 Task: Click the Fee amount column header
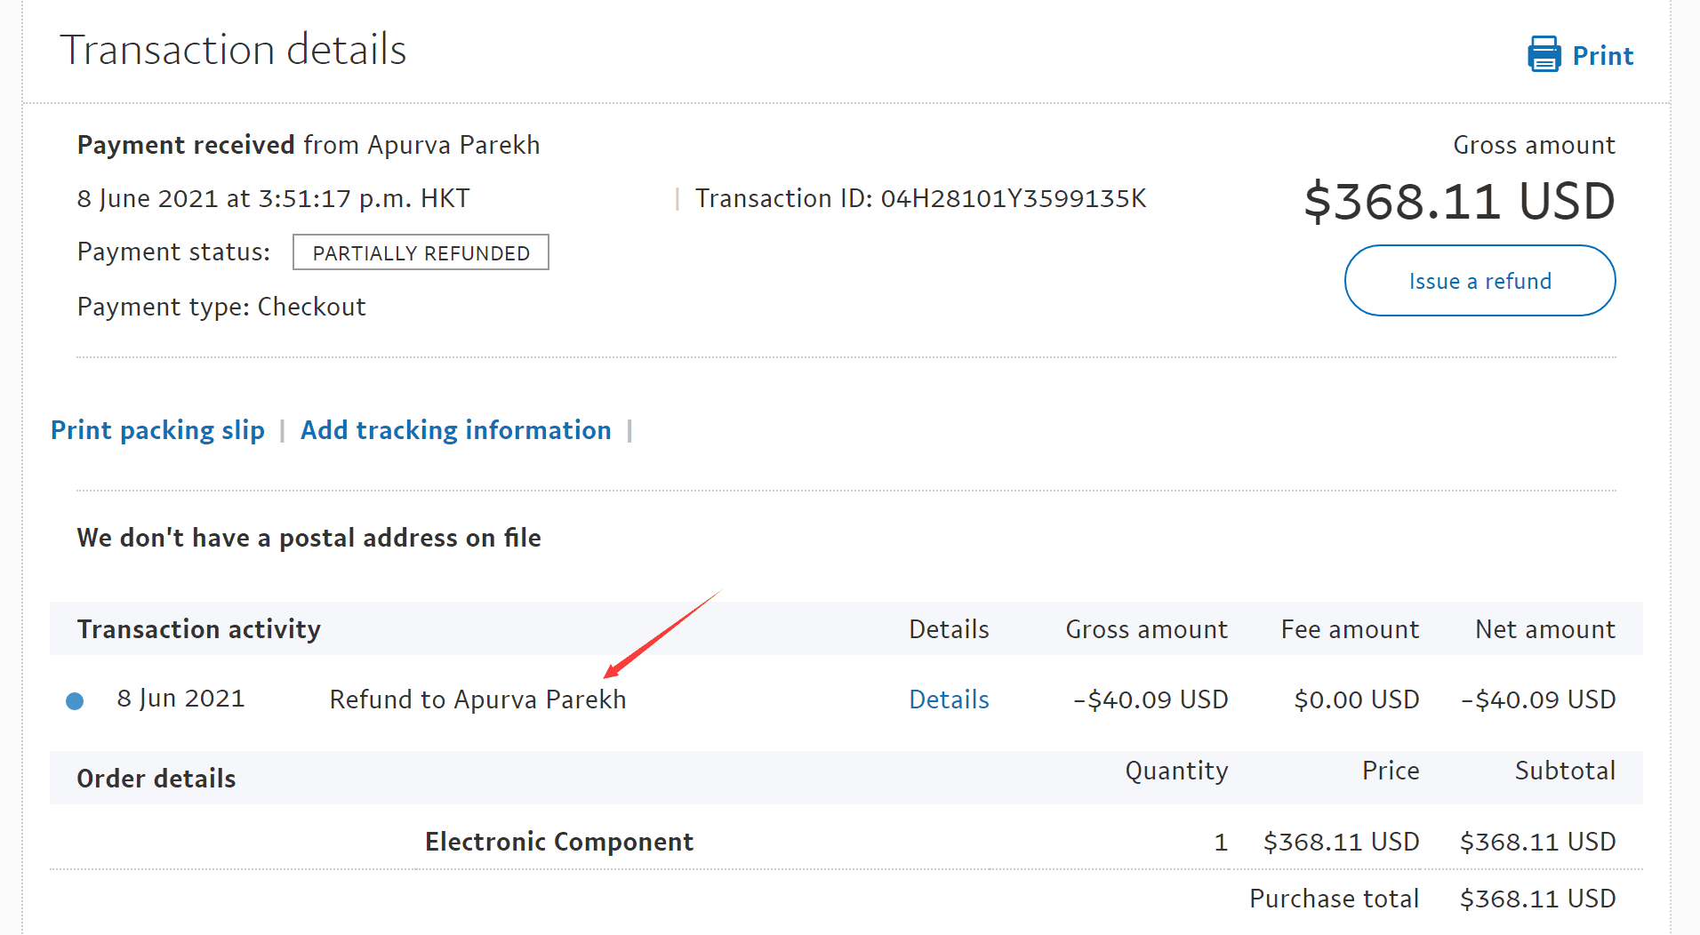click(x=1349, y=629)
